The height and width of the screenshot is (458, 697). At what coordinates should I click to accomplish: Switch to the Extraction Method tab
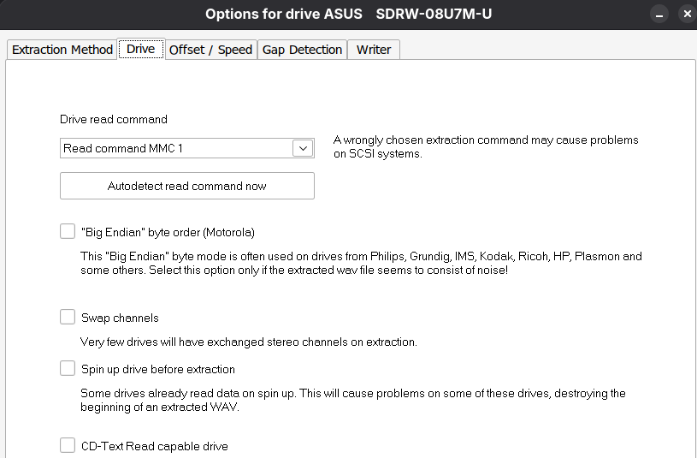(x=62, y=50)
